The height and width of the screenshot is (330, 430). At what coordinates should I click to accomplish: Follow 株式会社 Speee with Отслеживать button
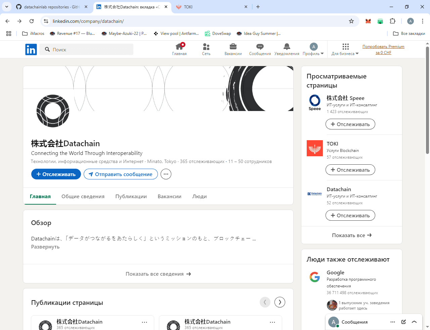(x=350, y=124)
